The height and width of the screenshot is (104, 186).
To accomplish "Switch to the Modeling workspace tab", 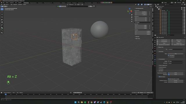I will [33, 3].
